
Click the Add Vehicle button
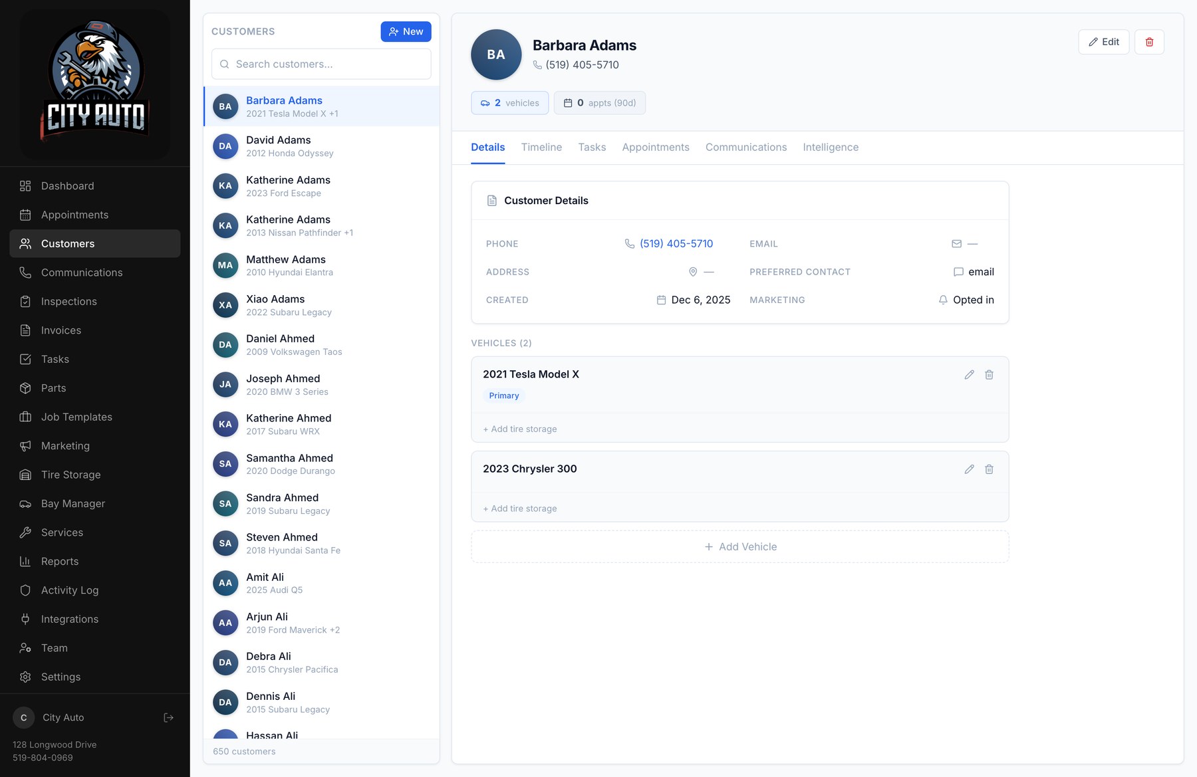tap(740, 546)
